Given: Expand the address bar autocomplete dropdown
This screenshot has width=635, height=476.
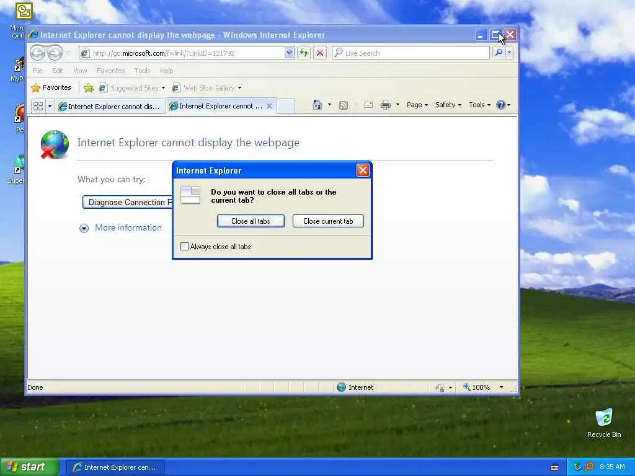Looking at the screenshot, I should tap(289, 53).
